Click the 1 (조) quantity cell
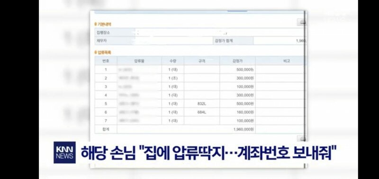 [x=173, y=78]
